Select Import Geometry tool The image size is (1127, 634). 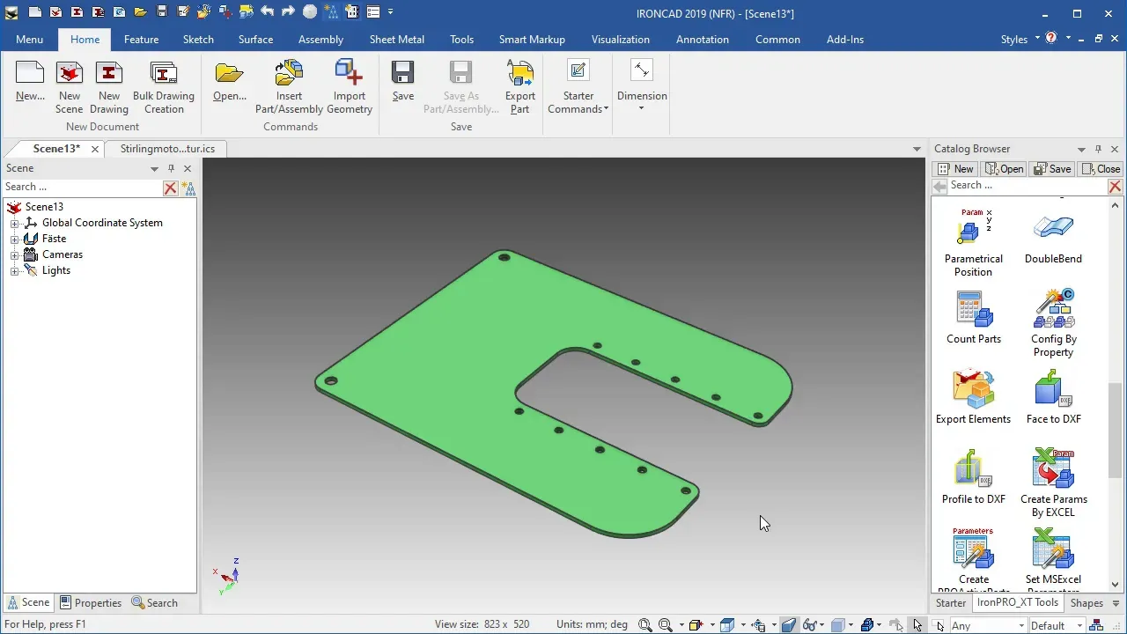[350, 87]
